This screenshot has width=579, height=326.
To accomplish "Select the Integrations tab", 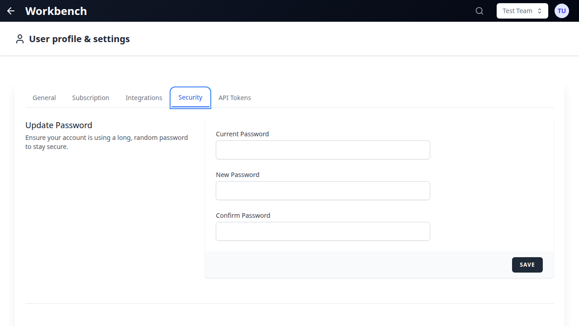I will pos(144,97).
